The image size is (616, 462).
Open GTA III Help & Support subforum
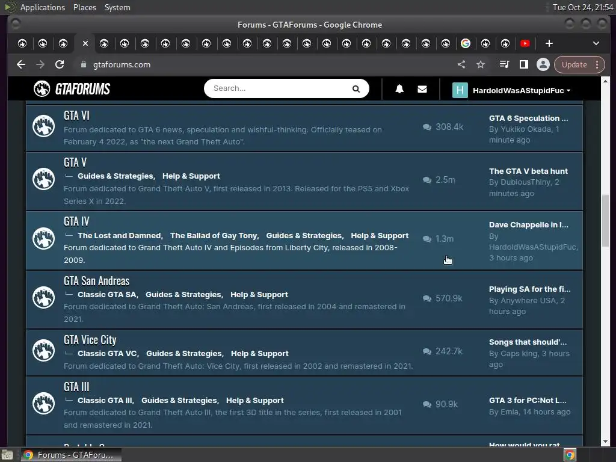[x=254, y=400]
